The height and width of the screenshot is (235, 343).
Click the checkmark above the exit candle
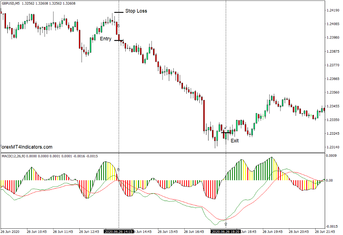226,127
